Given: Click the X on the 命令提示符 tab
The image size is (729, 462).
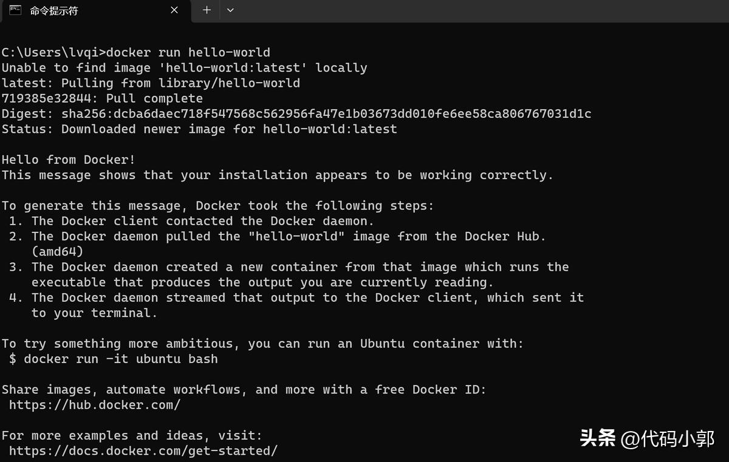Looking at the screenshot, I should 174,10.
